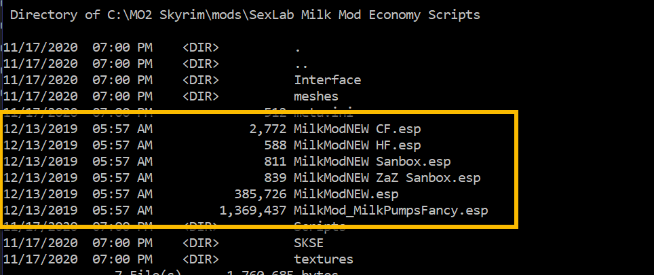
Task: Click the single dot current-directory entry
Action: coord(297,50)
